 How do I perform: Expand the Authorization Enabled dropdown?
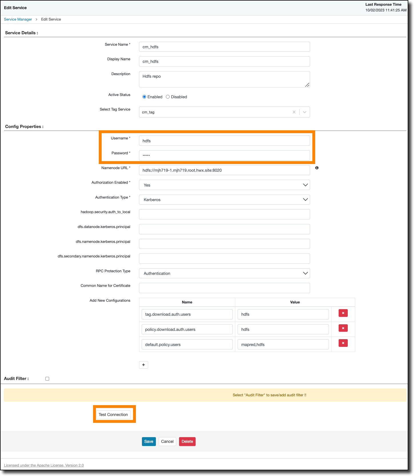pos(305,185)
